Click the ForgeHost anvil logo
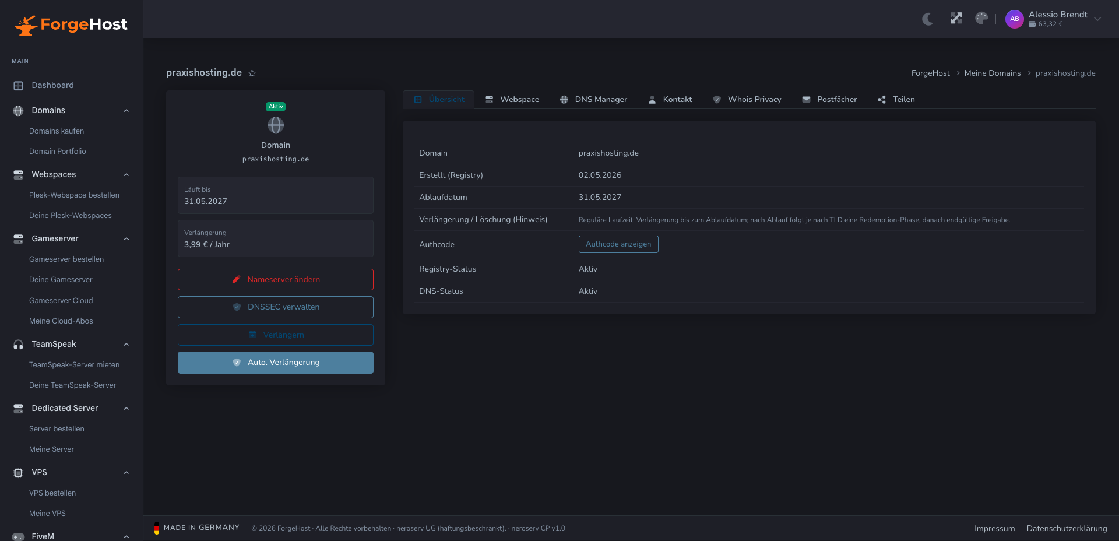 tap(71, 24)
